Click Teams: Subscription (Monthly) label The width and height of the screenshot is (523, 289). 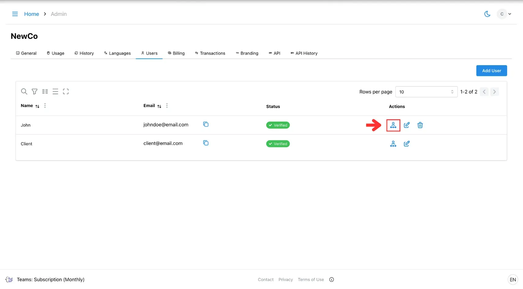point(51,280)
